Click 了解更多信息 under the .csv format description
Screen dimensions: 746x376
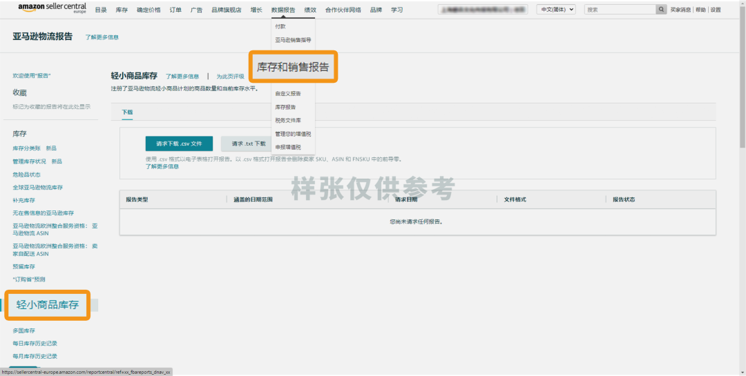pyautogui.click(x=162, y=166)
